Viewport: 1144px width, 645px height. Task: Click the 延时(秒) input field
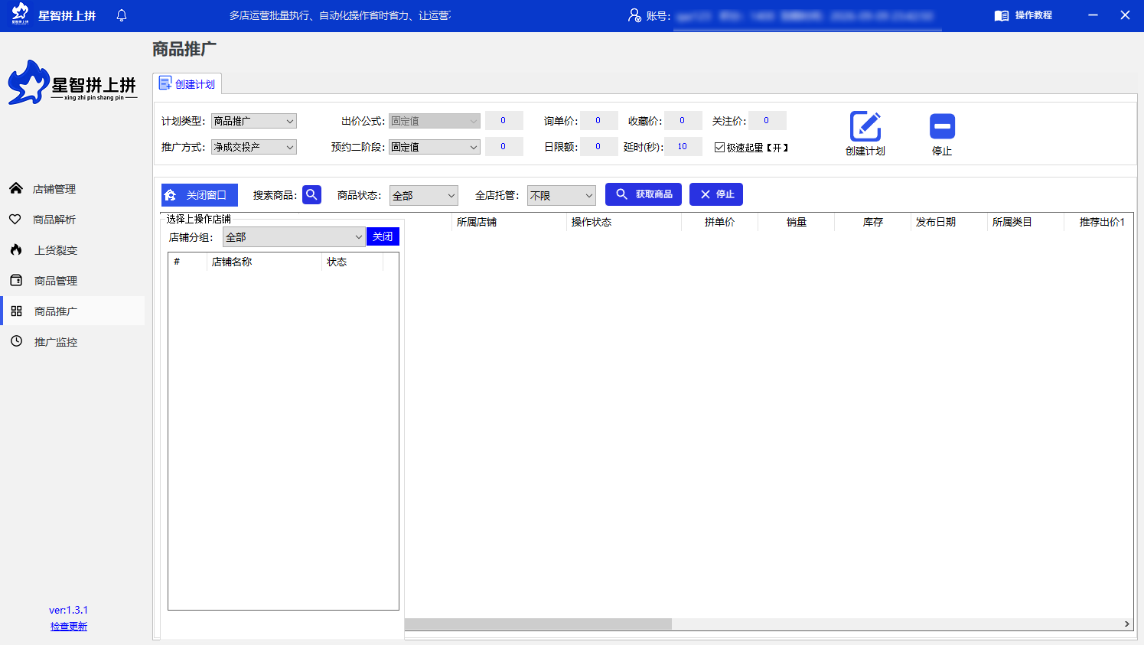[x=683, y=147]
